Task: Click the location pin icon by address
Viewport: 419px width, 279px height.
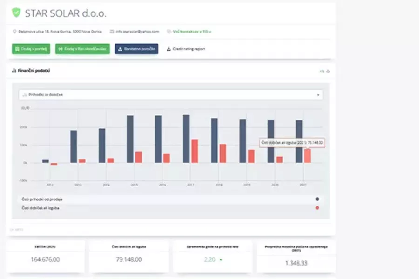Action: (x=14, y=32)
